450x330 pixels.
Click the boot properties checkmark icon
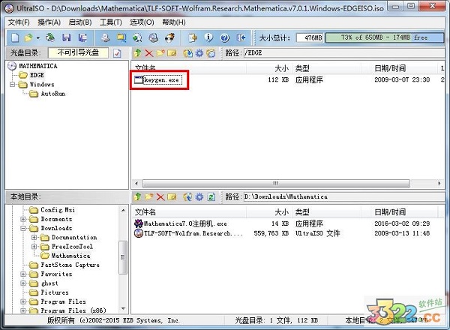(x=117, y=53)
